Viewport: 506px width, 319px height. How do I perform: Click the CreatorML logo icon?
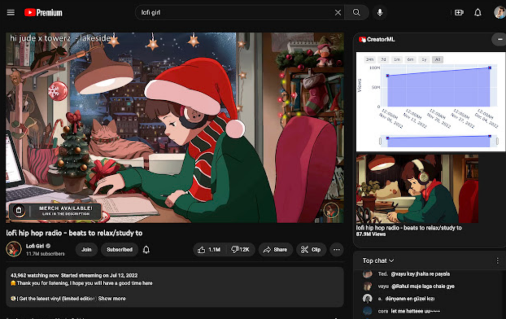point(362,39)
